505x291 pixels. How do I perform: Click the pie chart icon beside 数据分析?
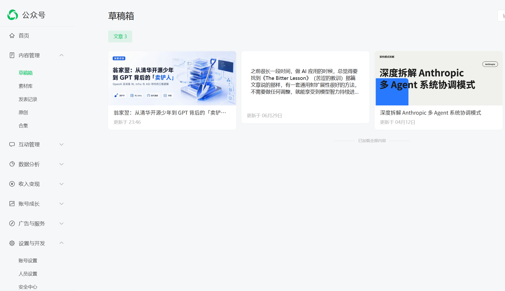coord(12,164)
